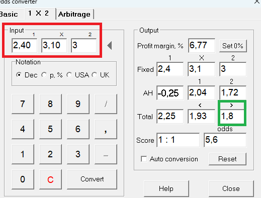Click the Score odds field 5,6
This screenshot has height=198, width=261.
click(x=225, y=140)
